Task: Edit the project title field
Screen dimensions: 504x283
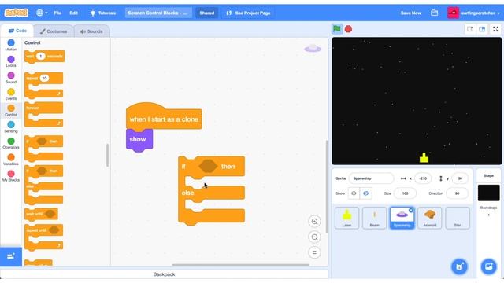Action: click(x=158, y=13)
